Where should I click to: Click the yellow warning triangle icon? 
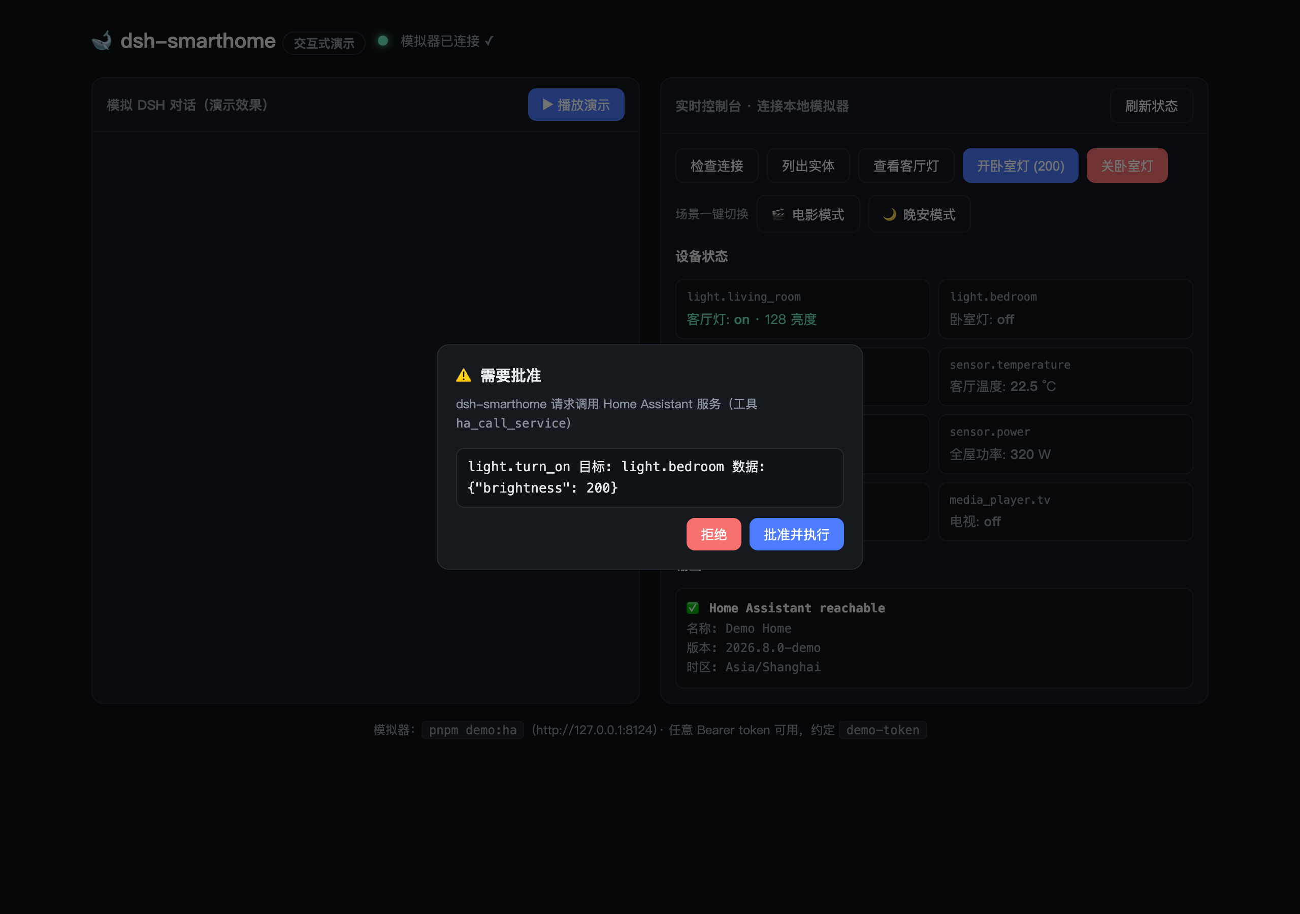[464, 375]
